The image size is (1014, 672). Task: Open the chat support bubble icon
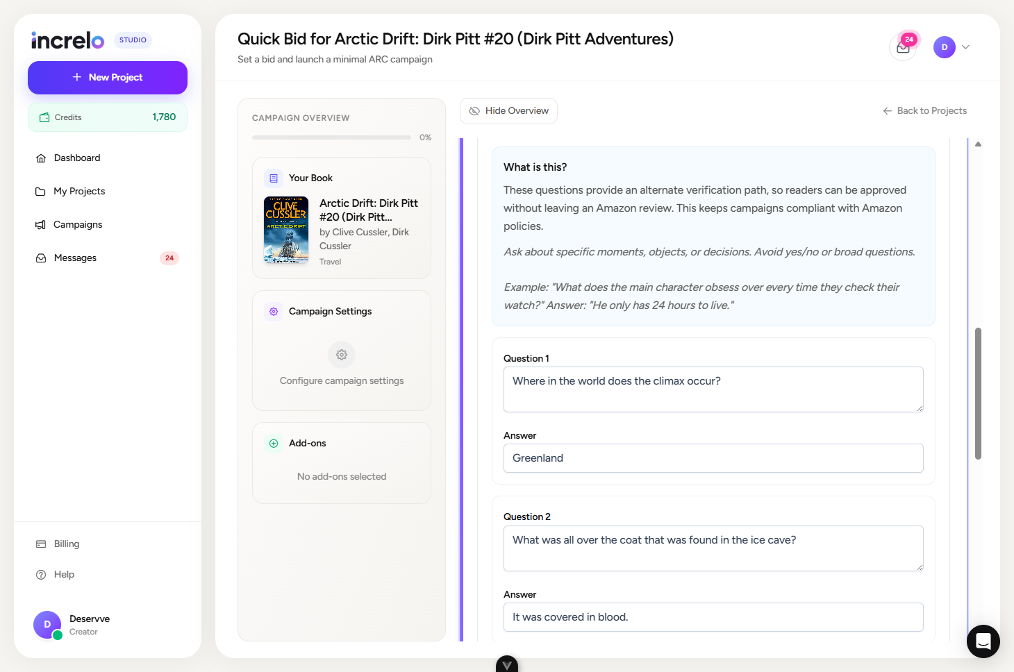point(983,641)
